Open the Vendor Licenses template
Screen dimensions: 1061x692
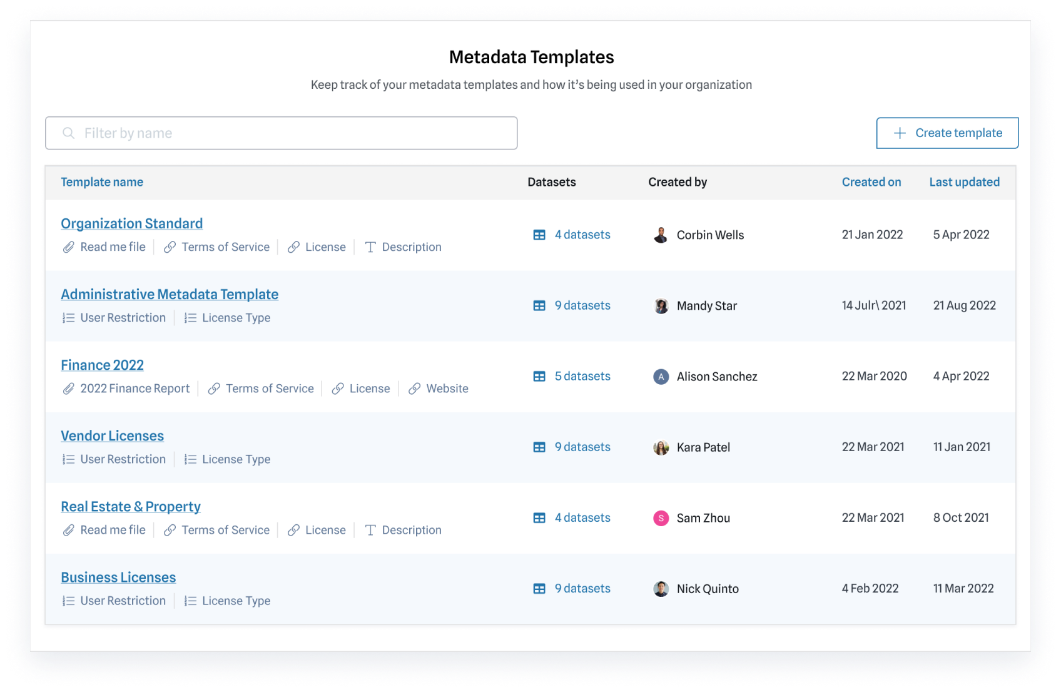[x=112, y=435]
